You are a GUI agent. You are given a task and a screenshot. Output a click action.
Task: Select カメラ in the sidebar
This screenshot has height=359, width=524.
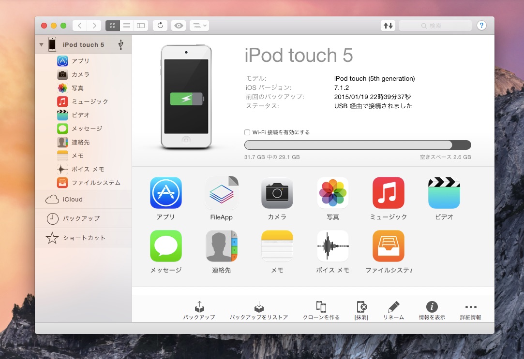pos(84,74)
